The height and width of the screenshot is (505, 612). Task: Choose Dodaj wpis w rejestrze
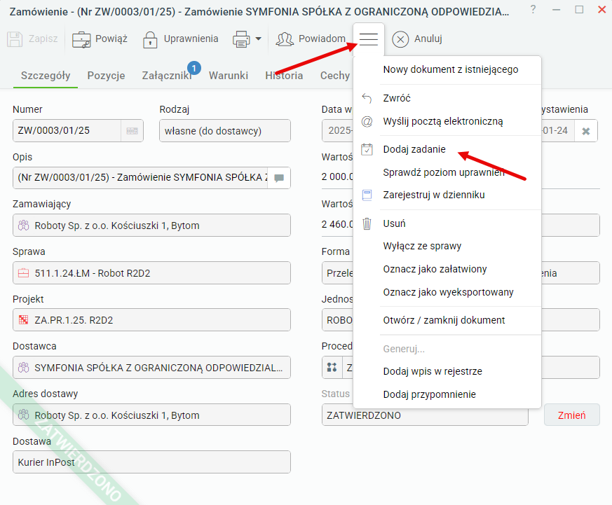[447, 371]
